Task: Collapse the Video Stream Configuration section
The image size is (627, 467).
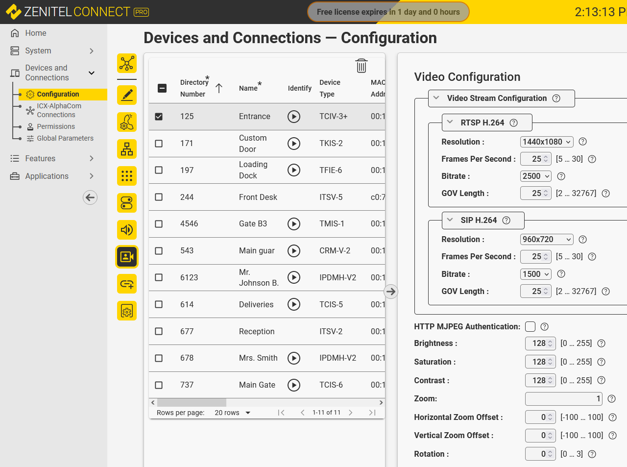Action: [436, 98]
